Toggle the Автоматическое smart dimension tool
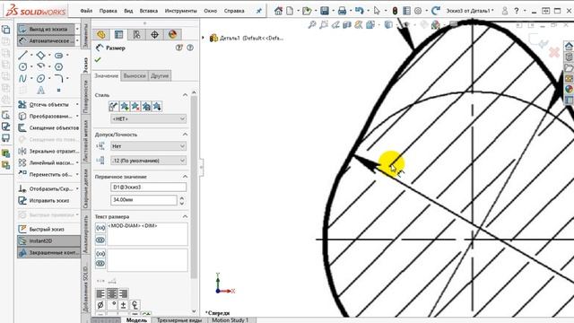 point(46,40)
